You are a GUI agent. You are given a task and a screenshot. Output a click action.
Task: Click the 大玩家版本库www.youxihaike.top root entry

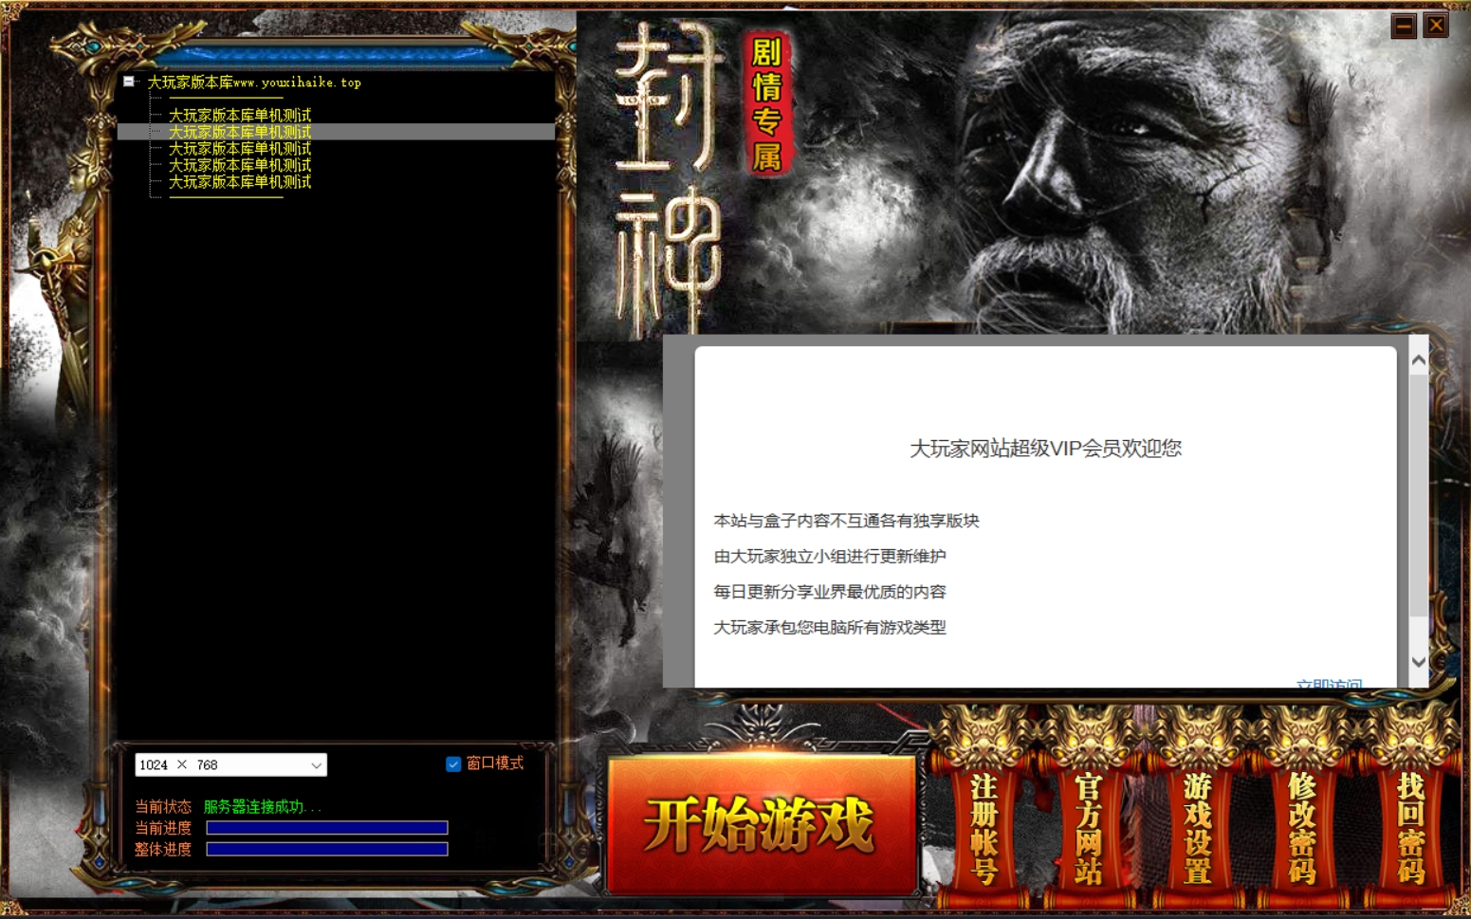click(251, 83)
